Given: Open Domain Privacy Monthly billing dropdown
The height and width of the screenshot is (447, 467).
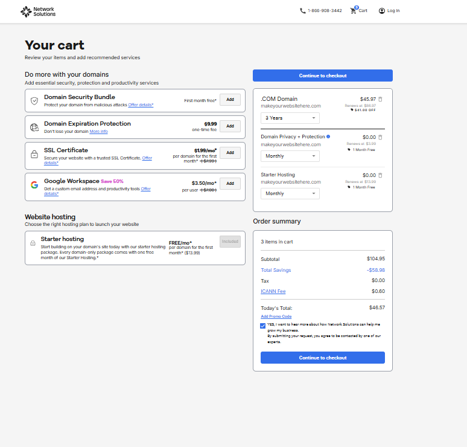Looking at the screenshot, I should coord(290,156).
